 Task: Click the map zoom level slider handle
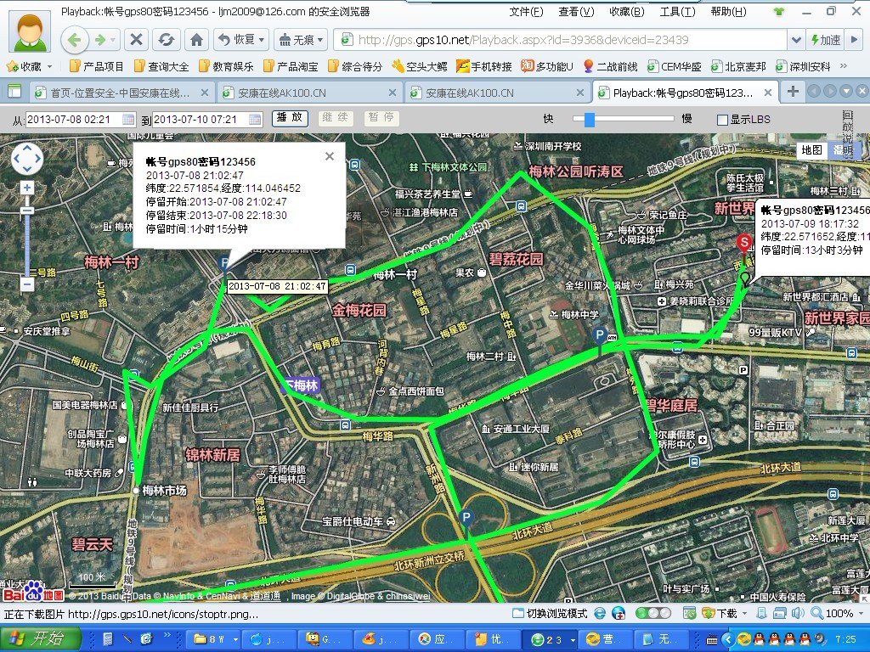(27, 211)
